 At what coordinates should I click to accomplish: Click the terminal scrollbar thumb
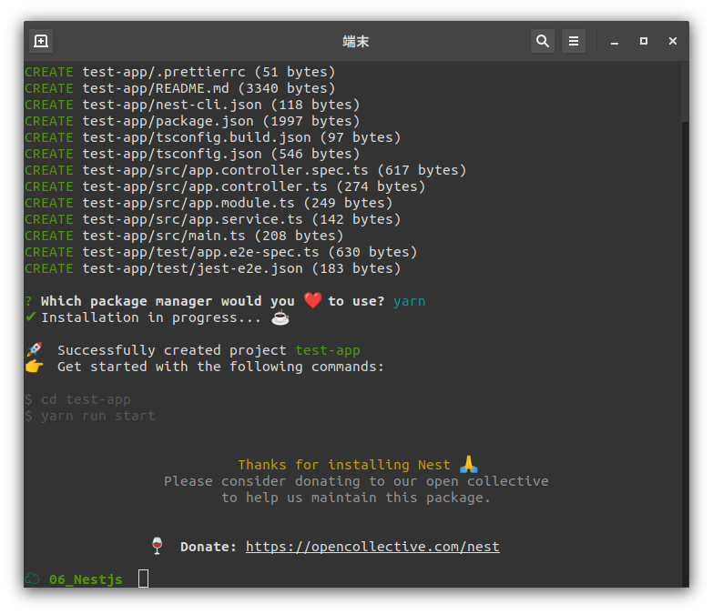point(685,92)
